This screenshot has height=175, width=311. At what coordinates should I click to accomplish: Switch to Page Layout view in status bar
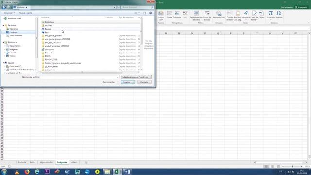coord(273,166)
